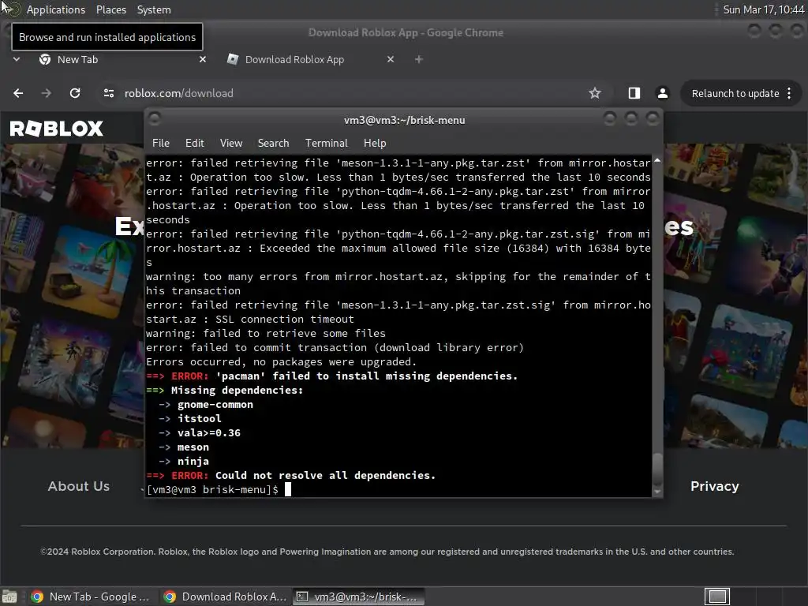
Task: Open terminal Edit menu
Action: pyautogui.click(x=195, y=144)
